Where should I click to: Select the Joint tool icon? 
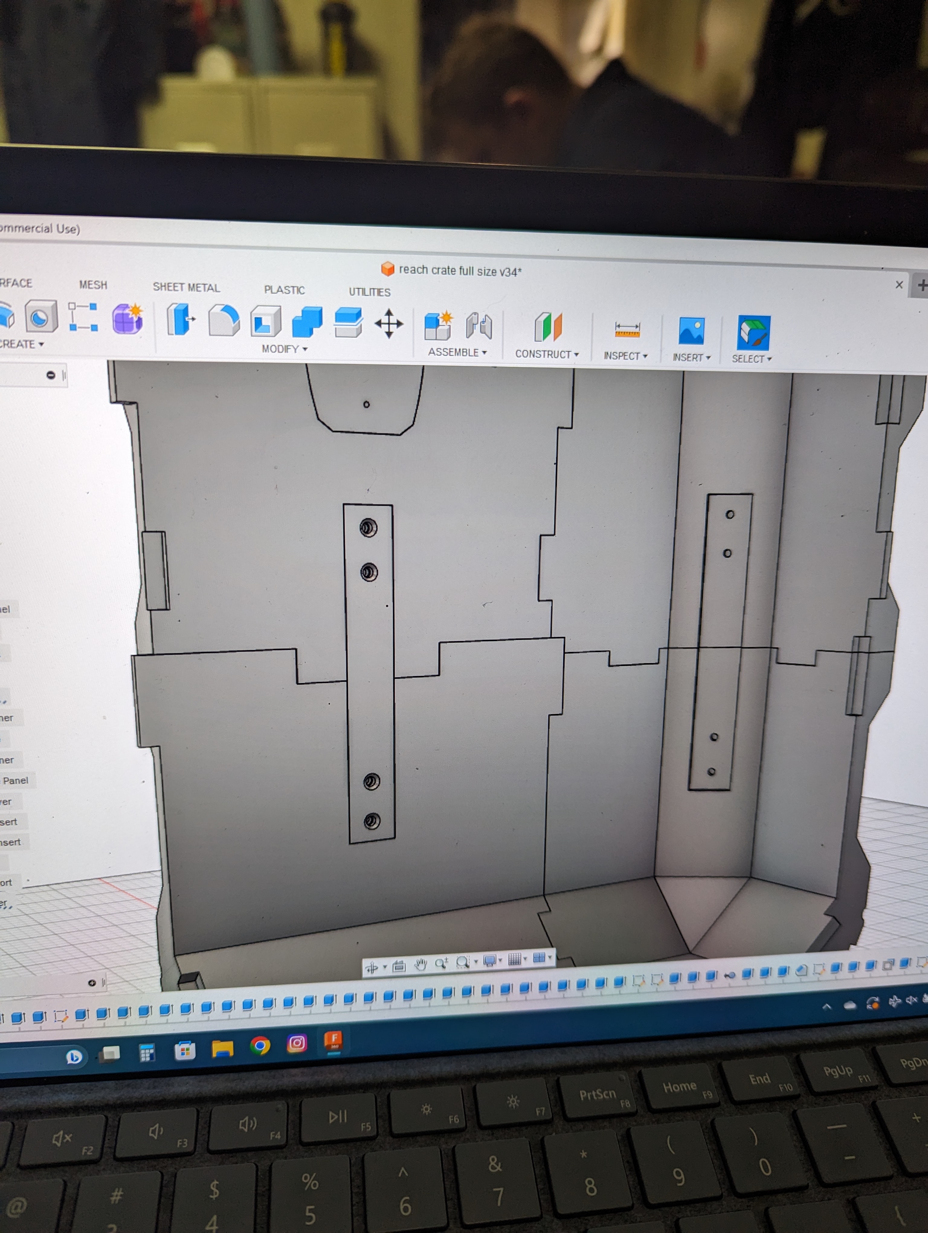tap(479, 326)
